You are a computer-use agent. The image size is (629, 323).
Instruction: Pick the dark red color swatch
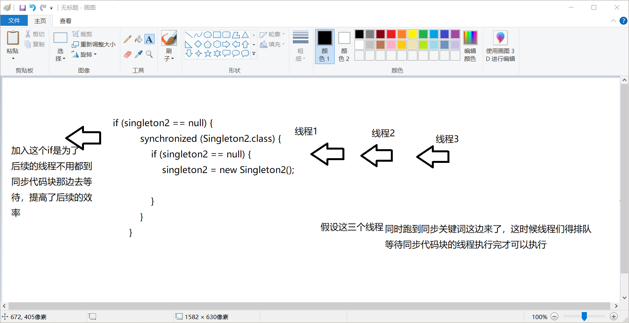pos(381,34)
